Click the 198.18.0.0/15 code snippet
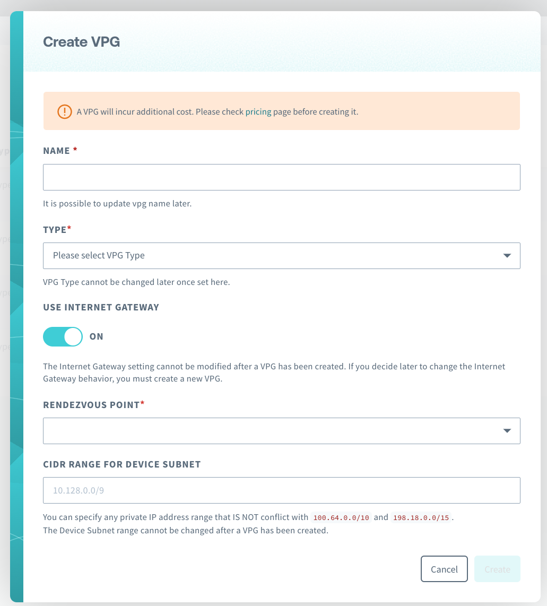 coord(421,517)
